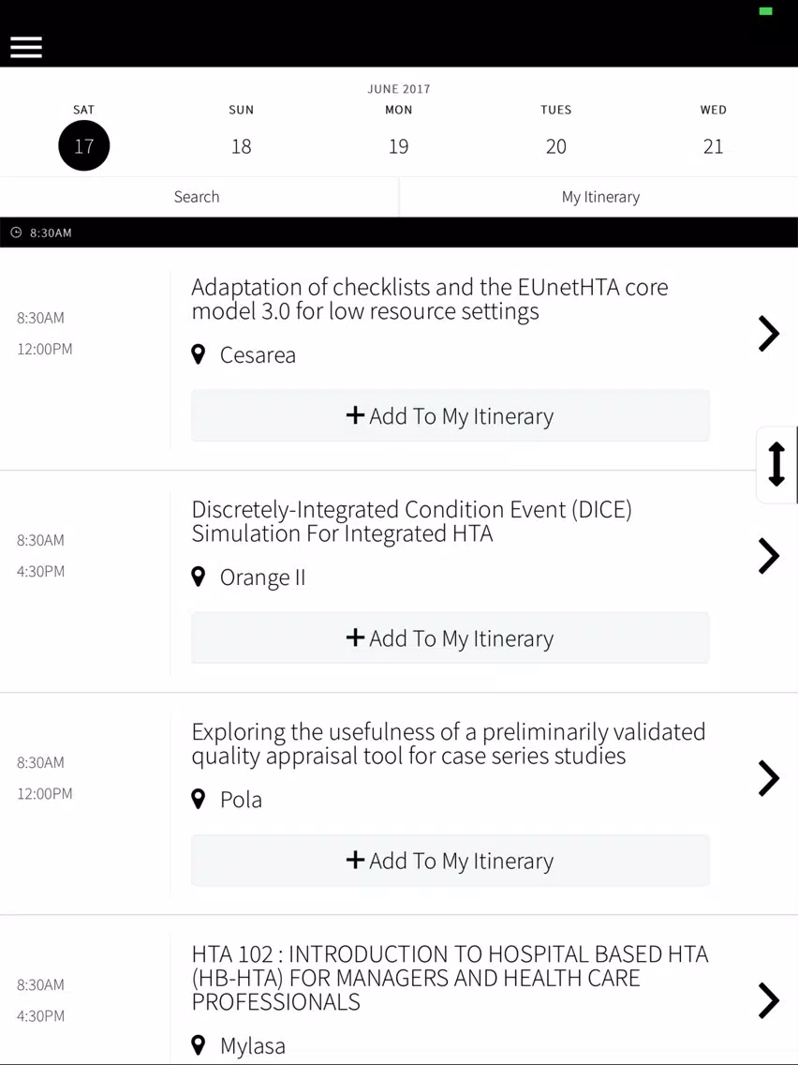This screenshot has width=798, height=1065.
Task: Switch to the My Itinerary tab
Action: click(x=599, y=197)
